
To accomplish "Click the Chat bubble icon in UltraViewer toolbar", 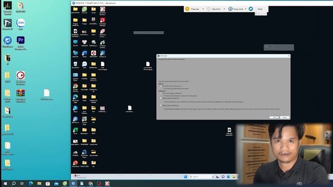I will coord(251,9).
